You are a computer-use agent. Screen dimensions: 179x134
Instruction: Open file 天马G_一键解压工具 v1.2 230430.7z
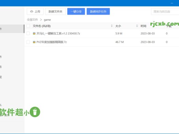[58, 33]
